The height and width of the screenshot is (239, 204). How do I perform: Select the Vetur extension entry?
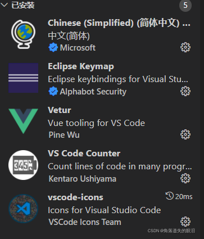pyautogui.click(x=100, y=122)
